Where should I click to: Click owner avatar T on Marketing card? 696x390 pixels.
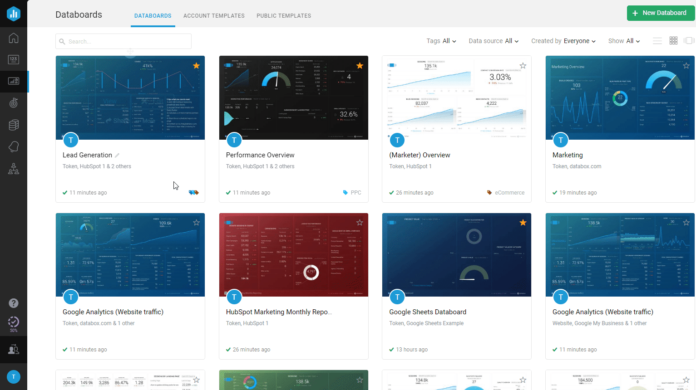click(x=561, y=140)
